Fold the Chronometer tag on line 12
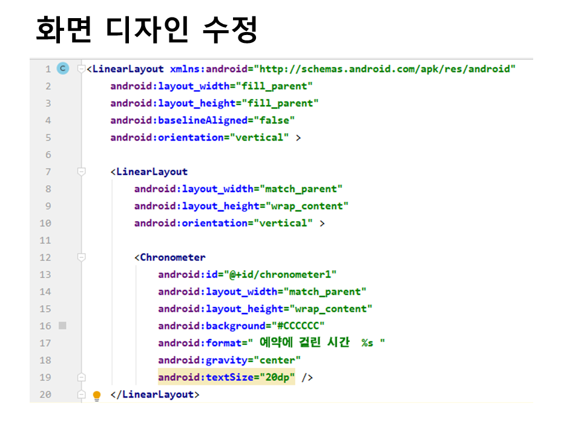Screen dimensions: 581x435 pyautogui.click(x=82, y=257)
